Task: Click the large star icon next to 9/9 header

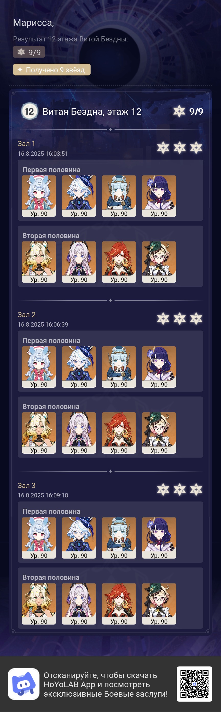Action: (x=179, y=112)
